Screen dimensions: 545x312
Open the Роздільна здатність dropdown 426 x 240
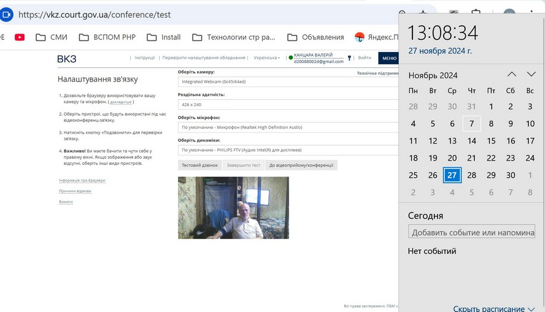288,104
